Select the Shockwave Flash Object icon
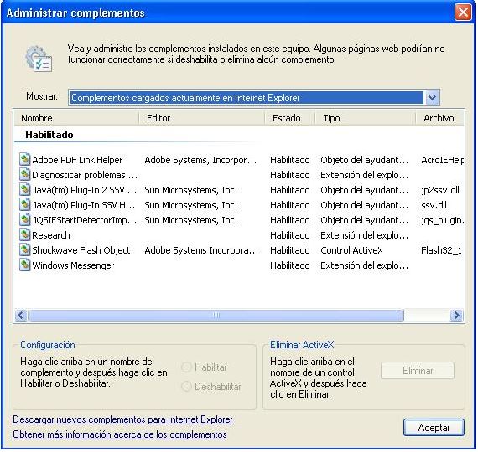The height and width of the screenshot is (452, 478). 24,250
